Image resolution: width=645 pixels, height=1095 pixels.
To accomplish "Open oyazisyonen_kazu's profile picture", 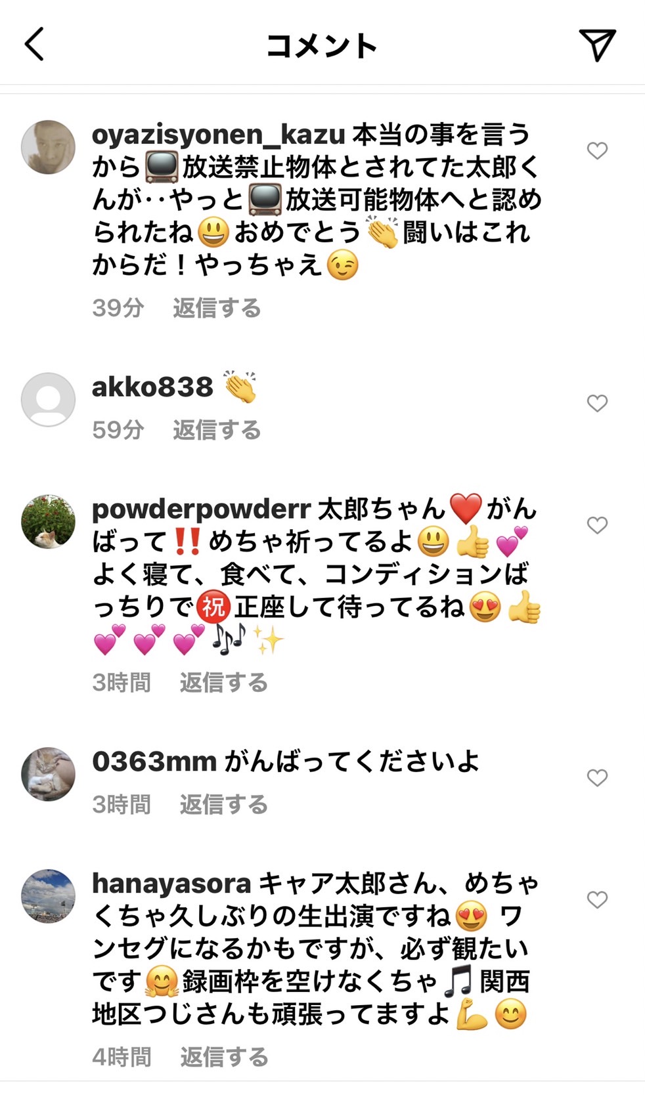I will click(48, 147).
